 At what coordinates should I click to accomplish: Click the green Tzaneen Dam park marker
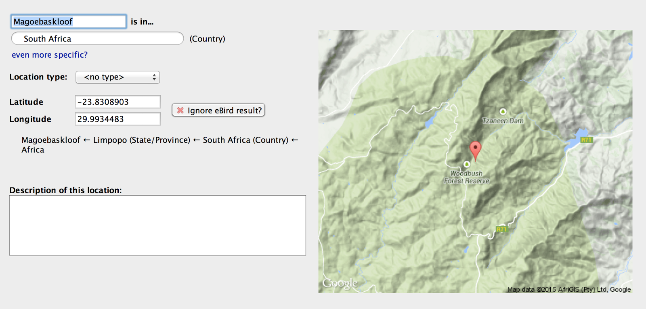click(x=503, y=111)
